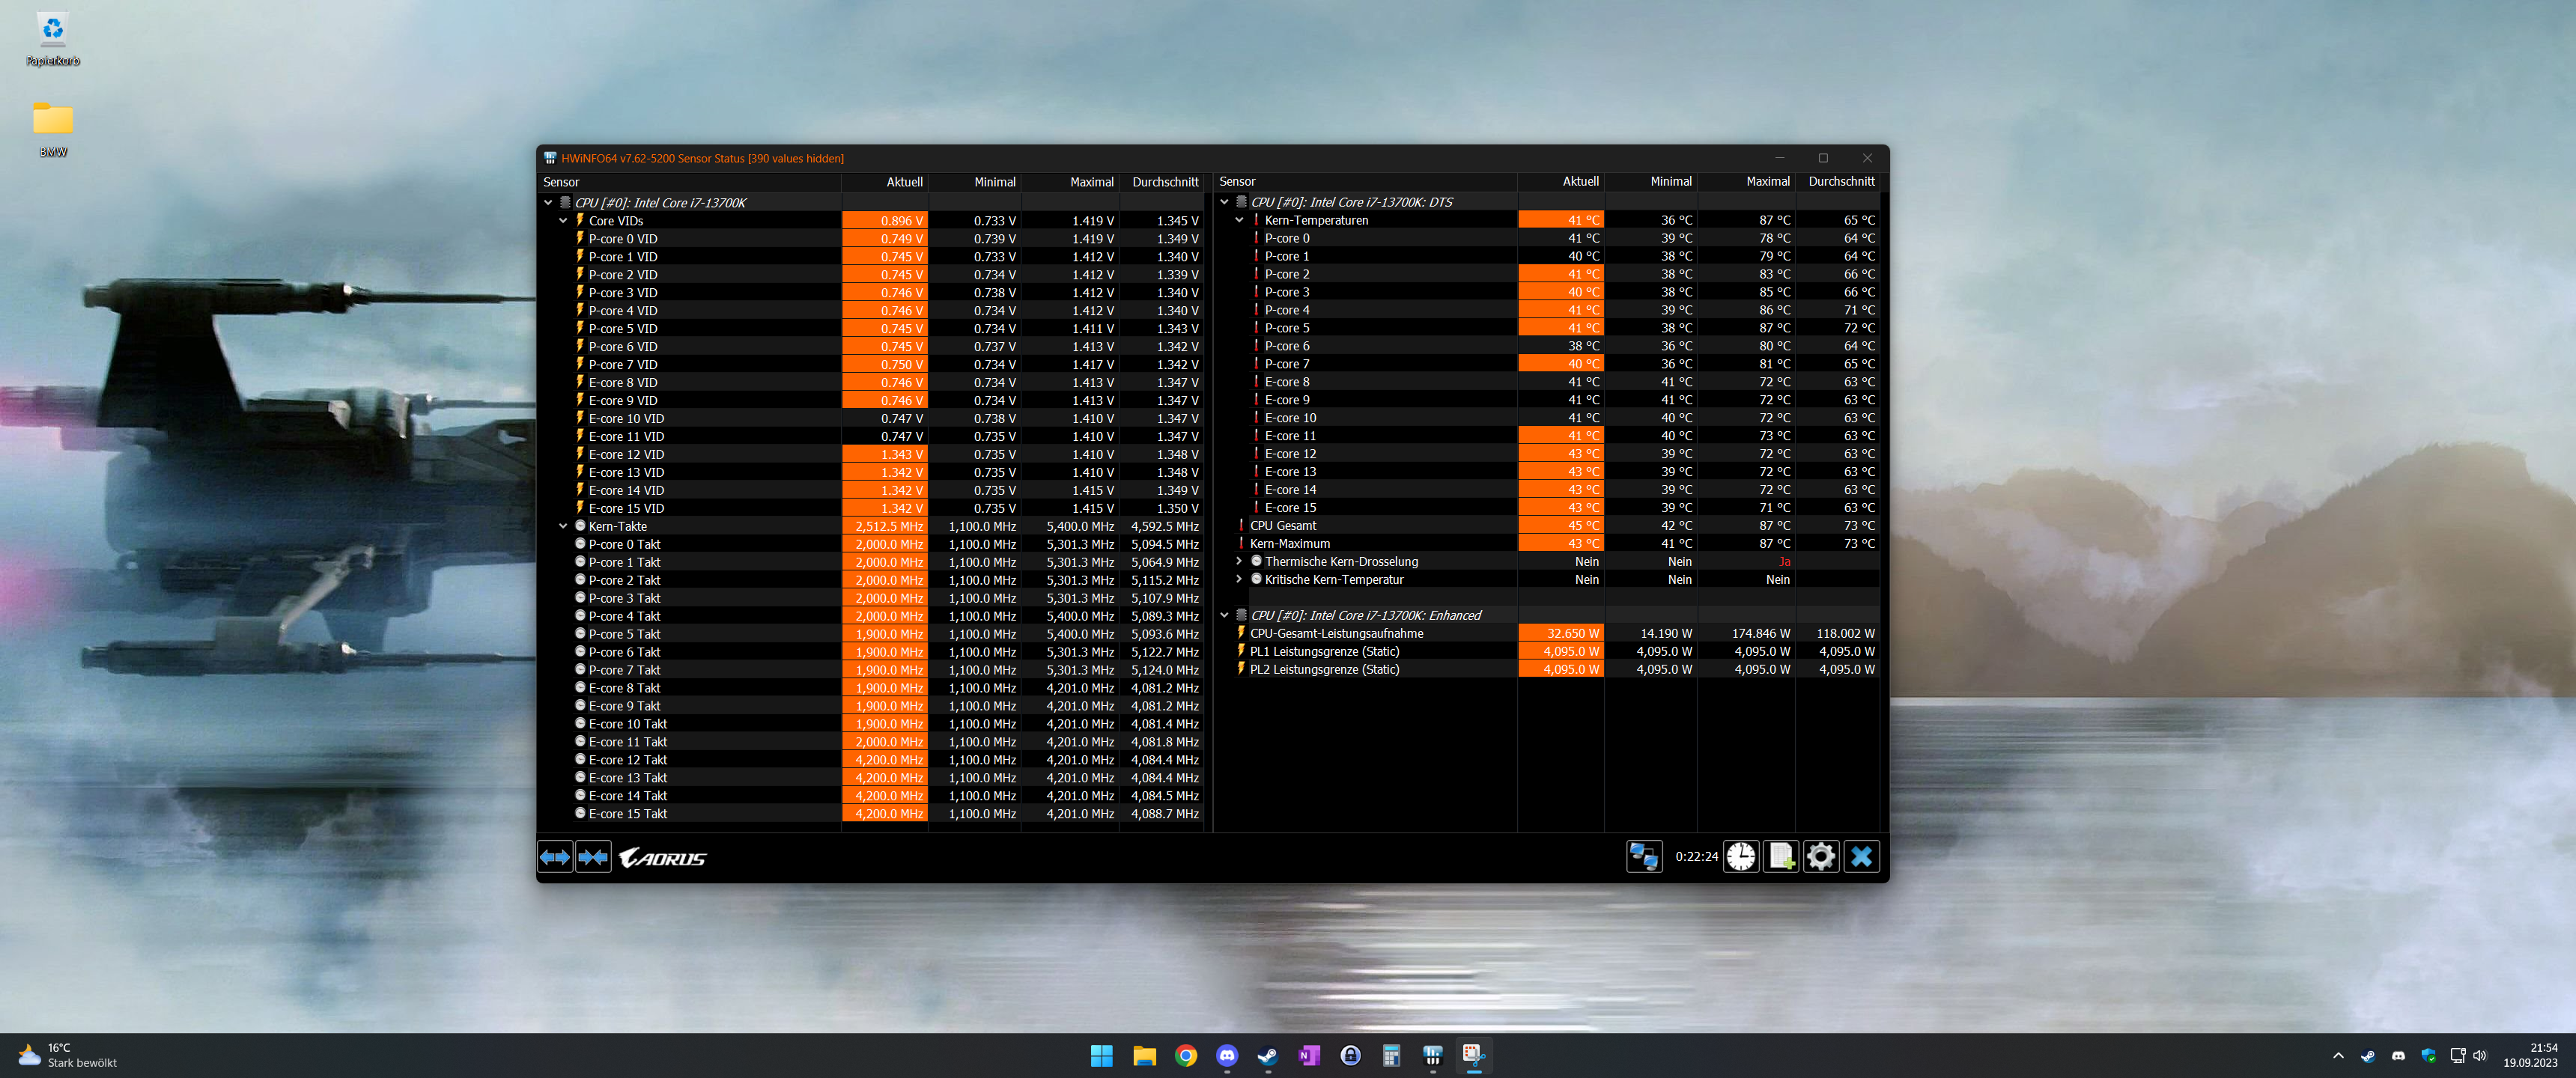
Task: Select the CPU-Gesamt-Leistungsaufnahme sensor row
Action: click(x=1336, y=634)
